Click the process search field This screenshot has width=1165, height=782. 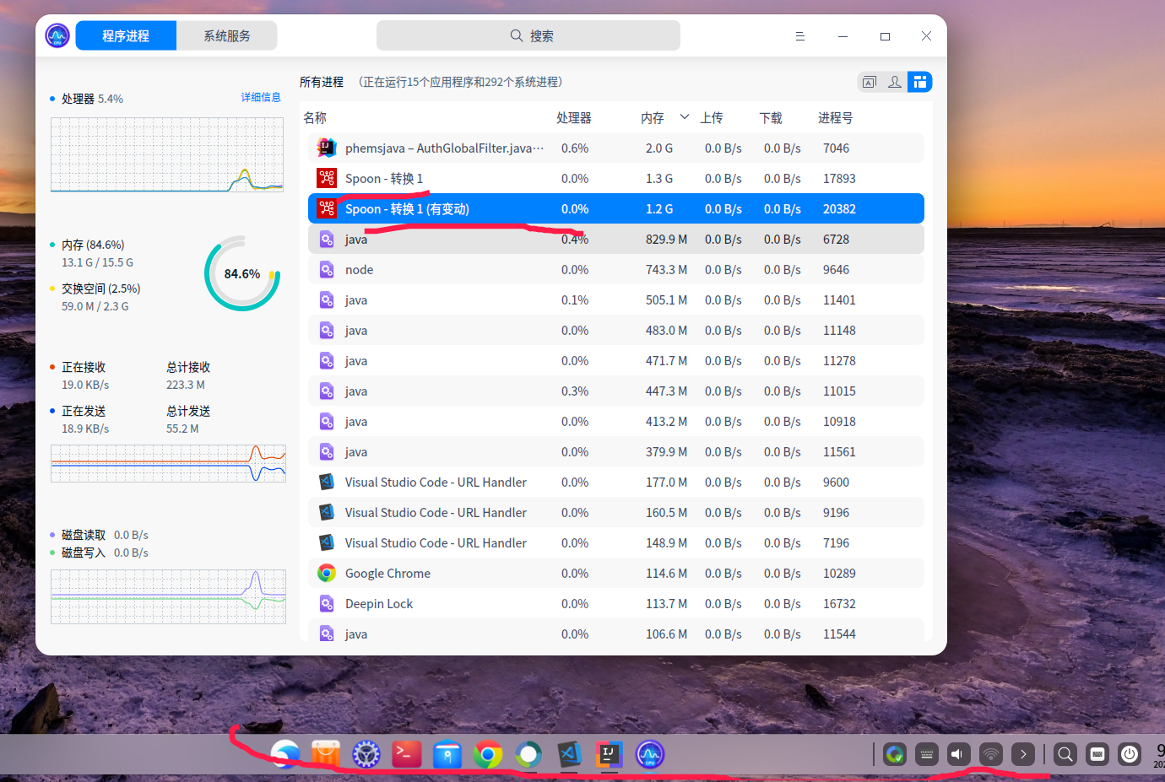[x=528, y=35]
